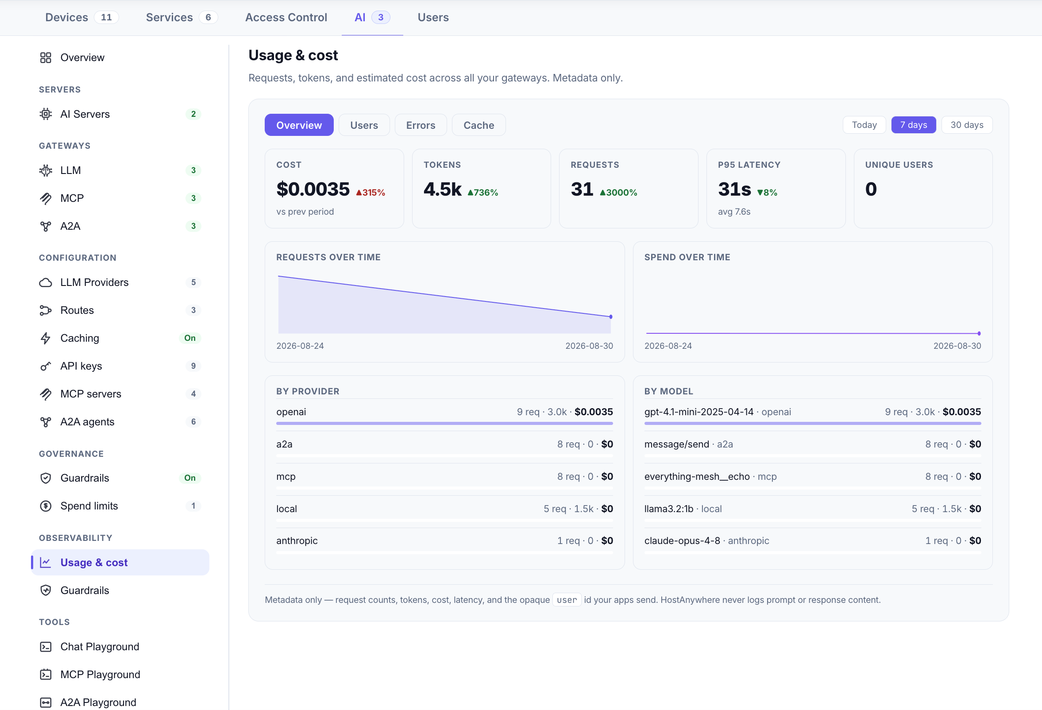
Task: Select the Today time range
Action: (864, 125)
